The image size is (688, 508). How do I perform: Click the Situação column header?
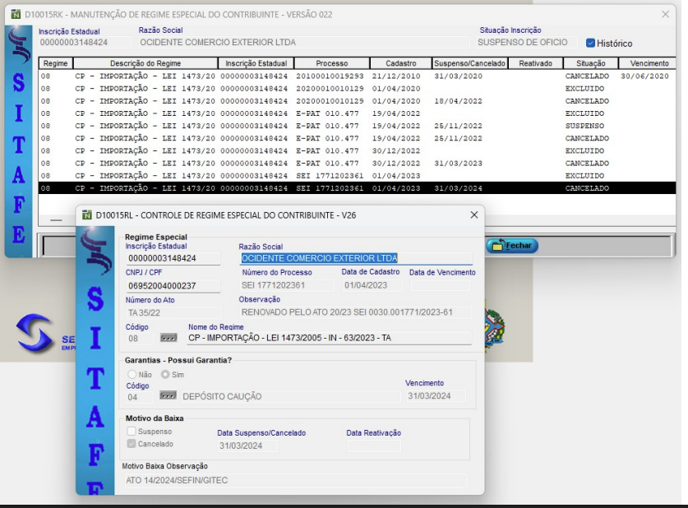coord(590,63)
